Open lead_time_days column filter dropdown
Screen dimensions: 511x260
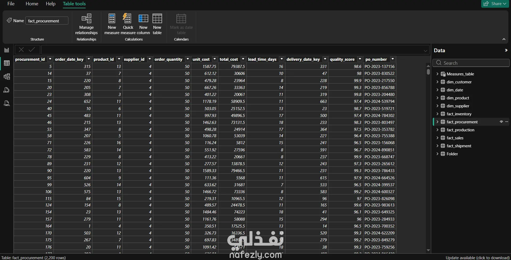click(x=282, y=59)
